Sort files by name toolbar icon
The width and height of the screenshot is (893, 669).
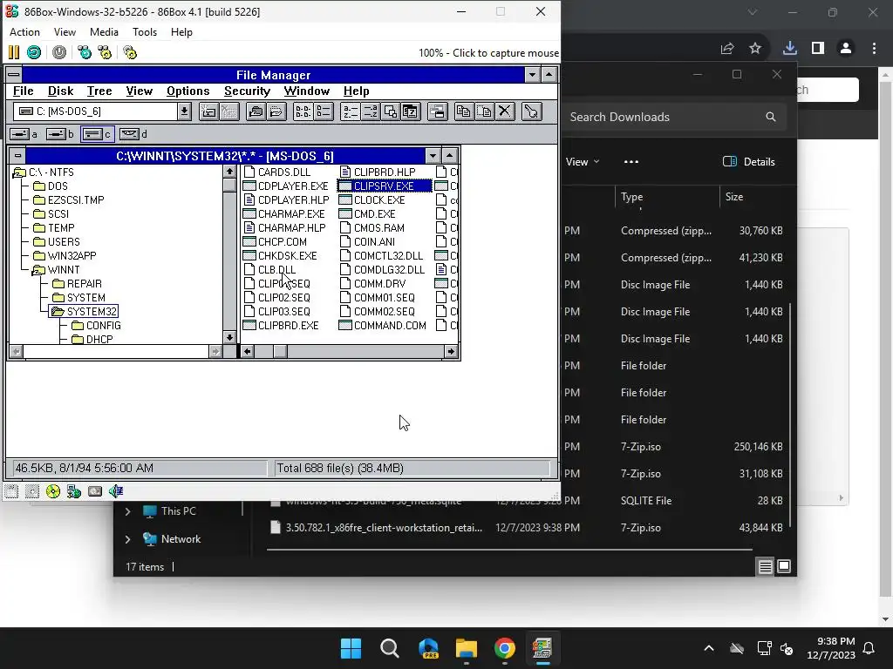[x=351, y=111]
